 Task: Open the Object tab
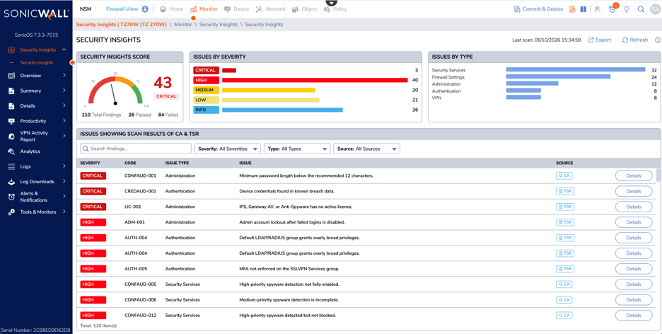tap(304, 9)
